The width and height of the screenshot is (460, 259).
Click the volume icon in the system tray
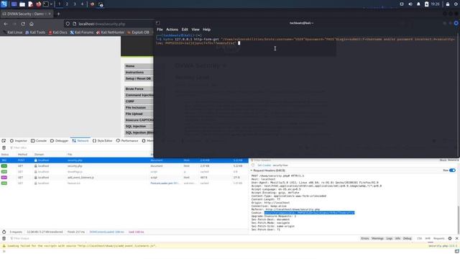pos(410,4)
